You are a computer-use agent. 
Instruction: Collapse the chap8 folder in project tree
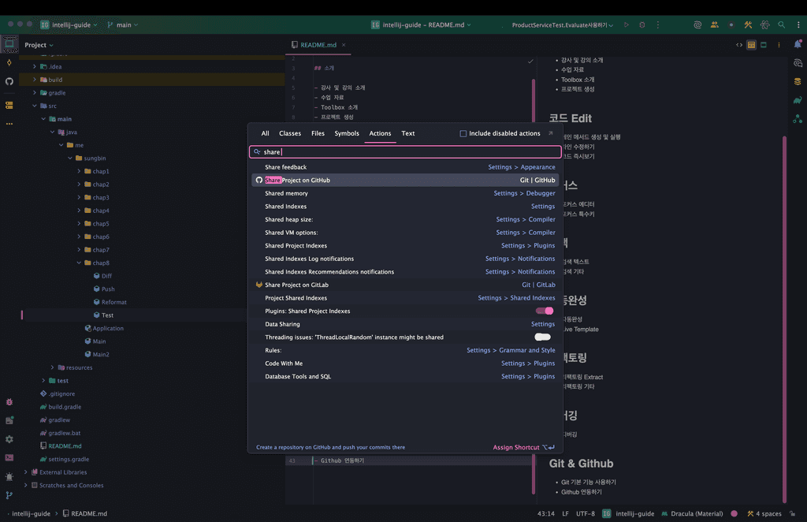point(79,263)
